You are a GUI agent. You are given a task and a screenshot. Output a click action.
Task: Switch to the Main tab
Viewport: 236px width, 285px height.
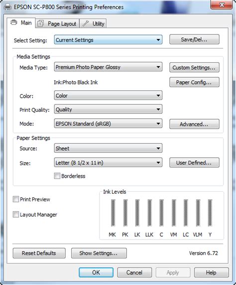21,23
